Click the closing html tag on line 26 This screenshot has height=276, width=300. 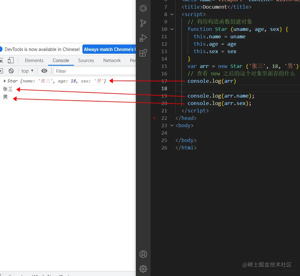pos(186,148)
